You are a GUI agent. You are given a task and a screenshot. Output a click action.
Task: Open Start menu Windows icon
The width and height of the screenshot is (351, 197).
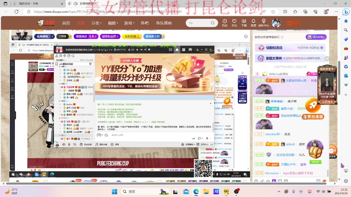115,192
